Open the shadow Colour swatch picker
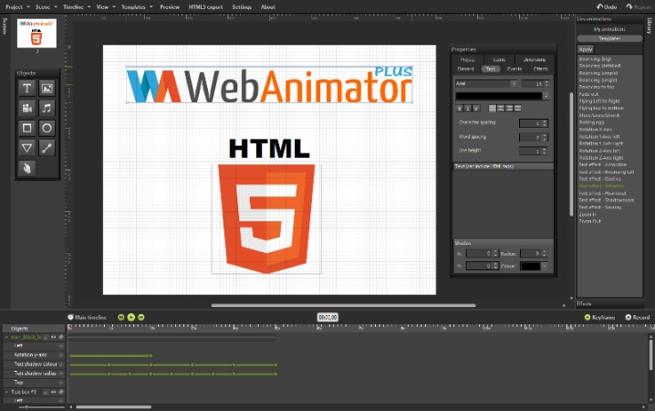Viewport: 655px width, 411px height. click(532, 266)
